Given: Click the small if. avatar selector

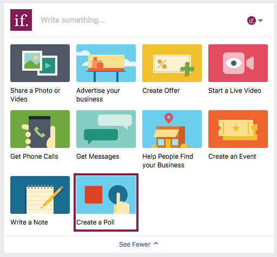Looking at the screenshot, I should [252, 21].
